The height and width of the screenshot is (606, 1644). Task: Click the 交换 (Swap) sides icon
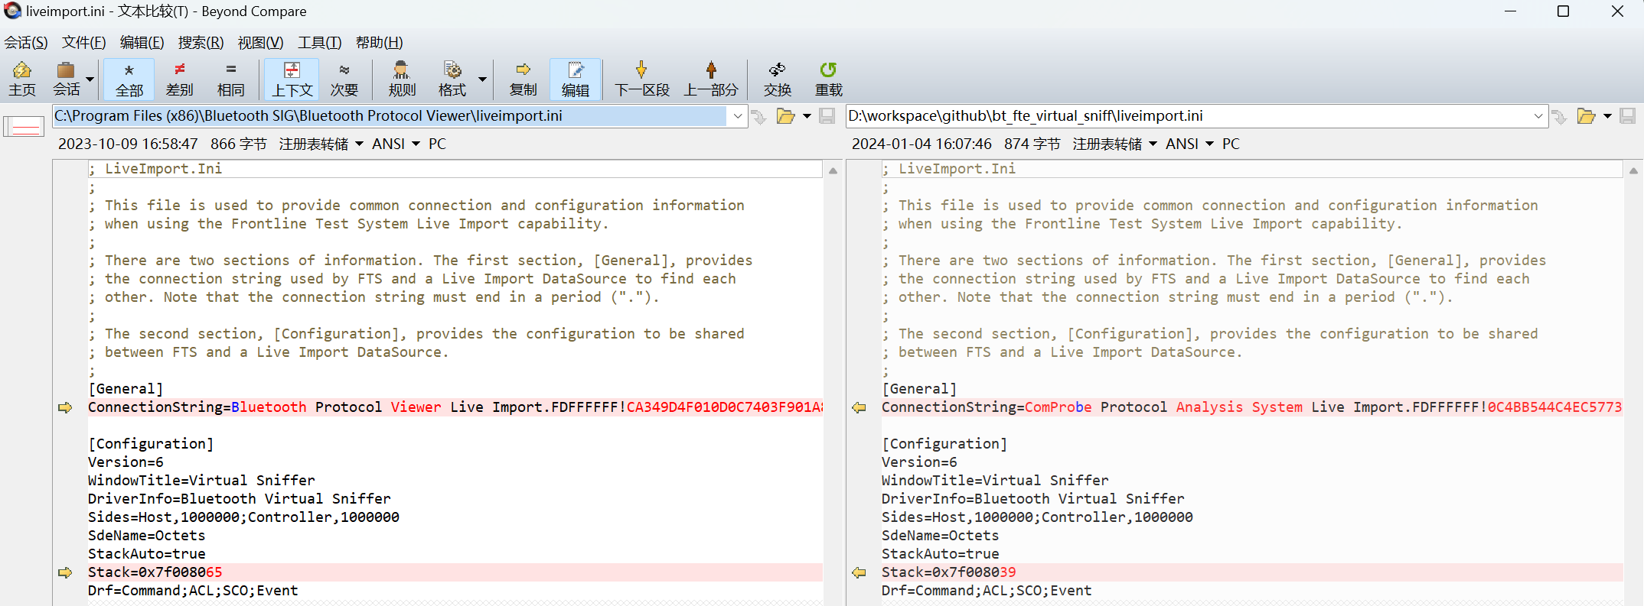click(778, 79)
